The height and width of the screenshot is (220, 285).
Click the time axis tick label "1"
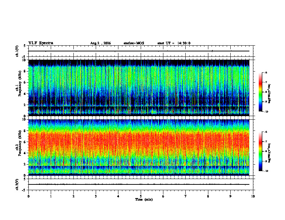(x=51, y=196)
